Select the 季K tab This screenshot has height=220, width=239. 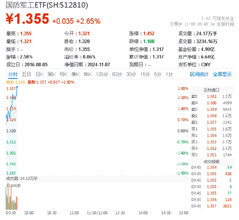(76, 74)
